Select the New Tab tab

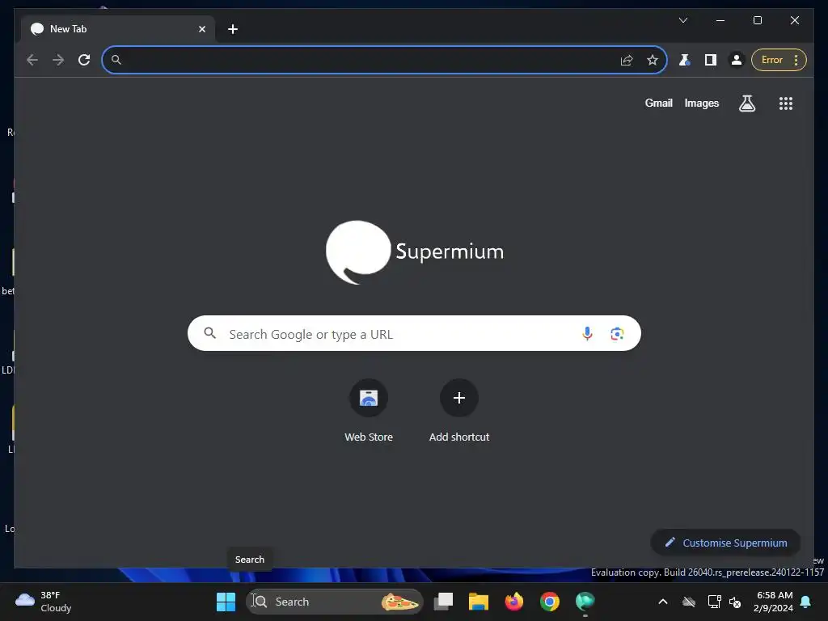[x=118, y=29]
